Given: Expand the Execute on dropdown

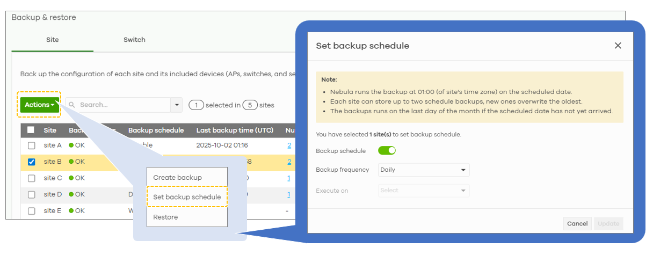Looking at the screenshot, I should pos(423,191).
